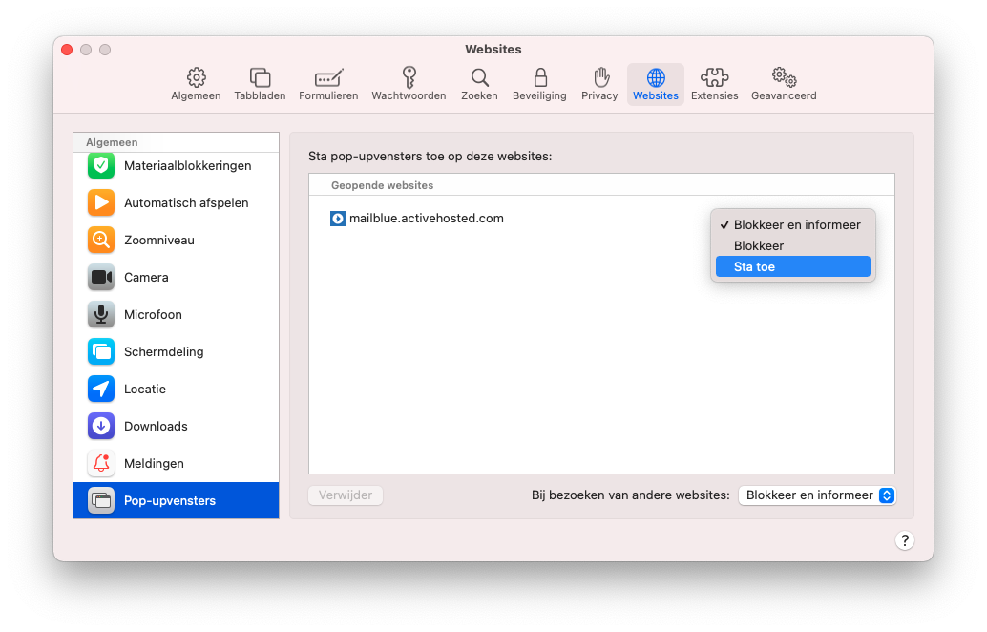The image size is (987, 632).
Task: Select Meldingen in the sidebar
Action: coord(177,463)
